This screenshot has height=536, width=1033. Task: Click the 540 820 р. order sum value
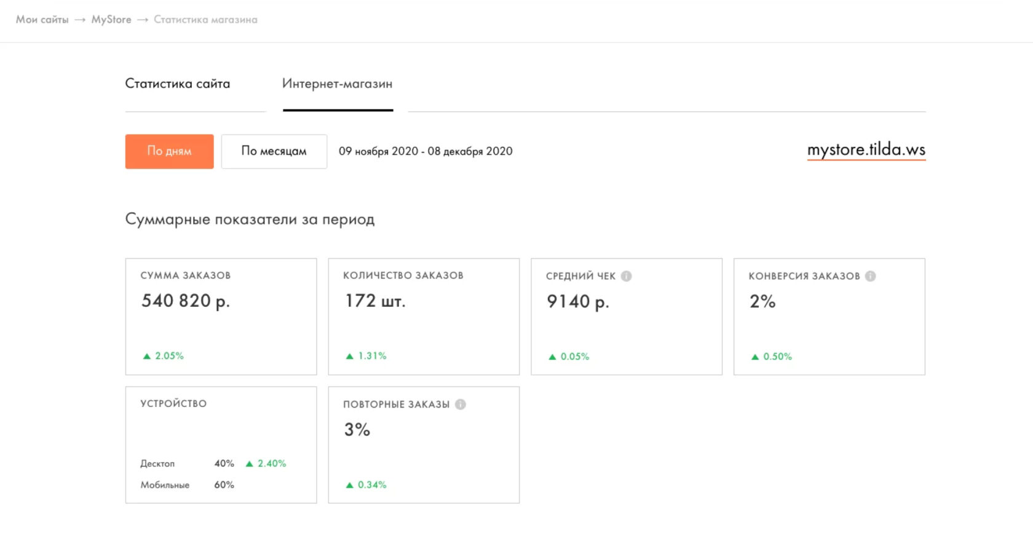[x=186, y=301]
